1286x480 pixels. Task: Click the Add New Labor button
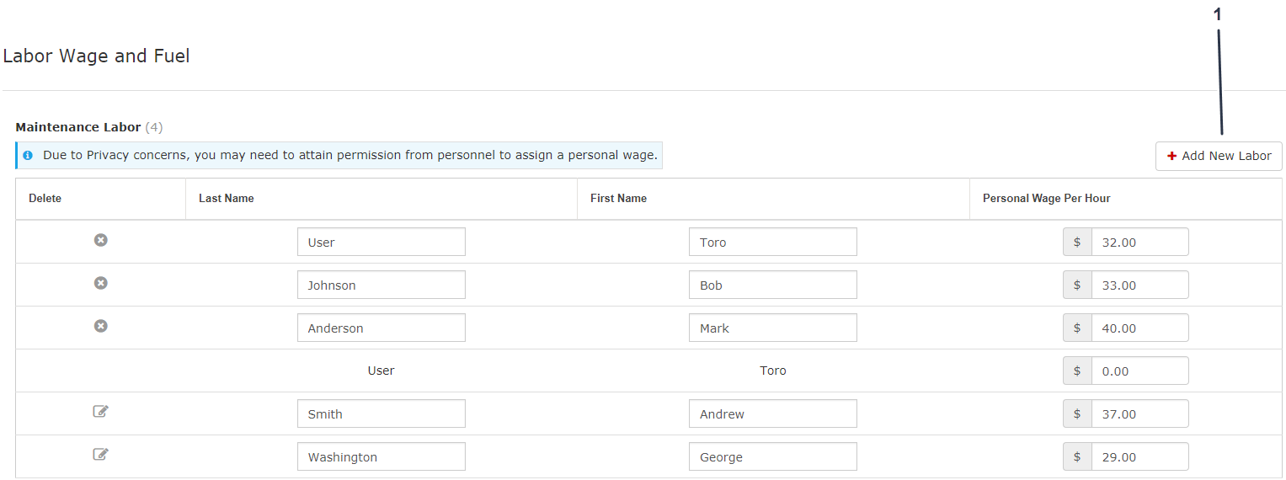coord(1219,157)
